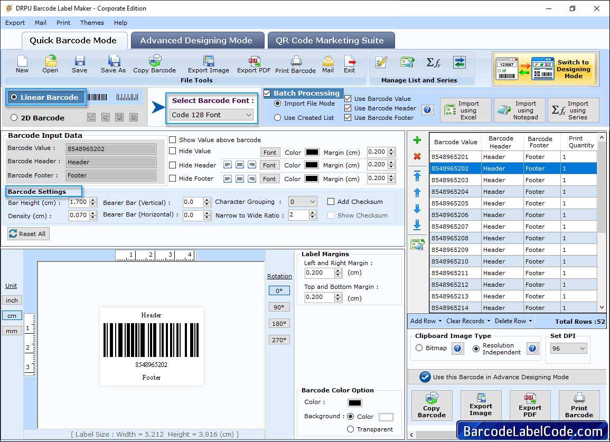Open the Help menu
610x442 pixels.
[x=120, y=23]
